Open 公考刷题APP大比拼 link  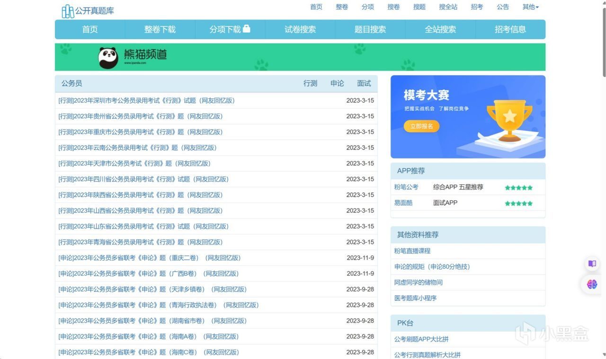421,339
